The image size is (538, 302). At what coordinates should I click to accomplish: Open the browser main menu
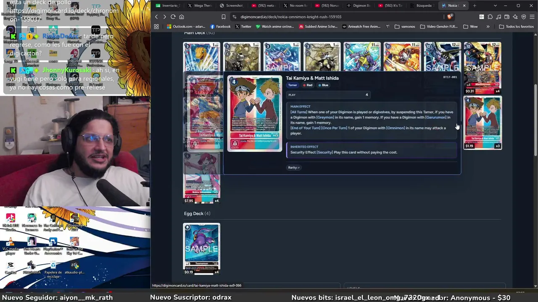point(532,17)
